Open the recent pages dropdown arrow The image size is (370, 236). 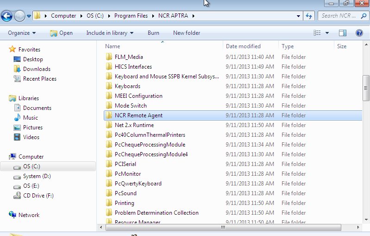point(29,16)
